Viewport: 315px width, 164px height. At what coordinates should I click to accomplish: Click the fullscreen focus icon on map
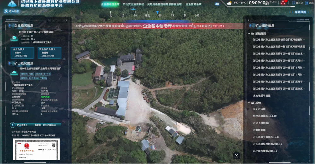tap(236, 156)
